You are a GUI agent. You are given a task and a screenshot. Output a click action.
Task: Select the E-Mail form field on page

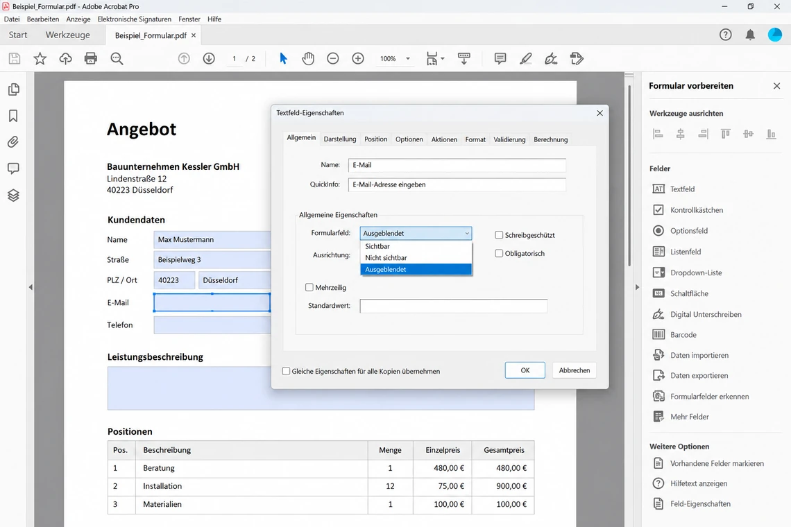point(212,302)
